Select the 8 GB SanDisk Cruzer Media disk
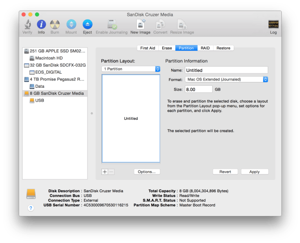 [55, 93]
